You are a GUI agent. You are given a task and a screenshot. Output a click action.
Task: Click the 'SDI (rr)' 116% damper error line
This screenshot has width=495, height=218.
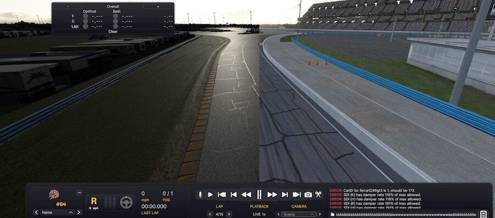coord(375,199)
